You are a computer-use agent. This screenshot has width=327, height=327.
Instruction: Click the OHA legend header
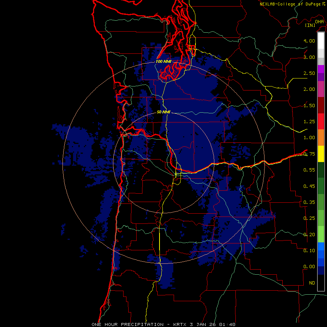pyautogui.click(x=319, y=21)
